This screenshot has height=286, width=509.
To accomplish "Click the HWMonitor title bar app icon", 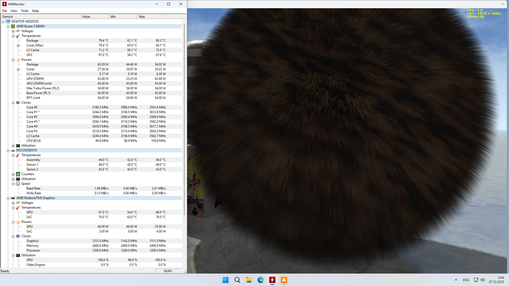I will pos(5,4).
